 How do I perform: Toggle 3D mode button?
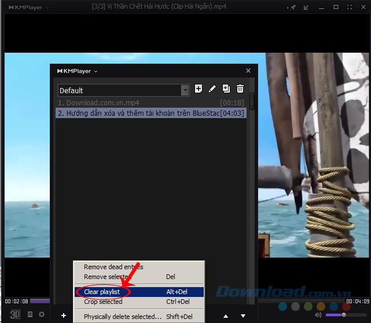15,314
